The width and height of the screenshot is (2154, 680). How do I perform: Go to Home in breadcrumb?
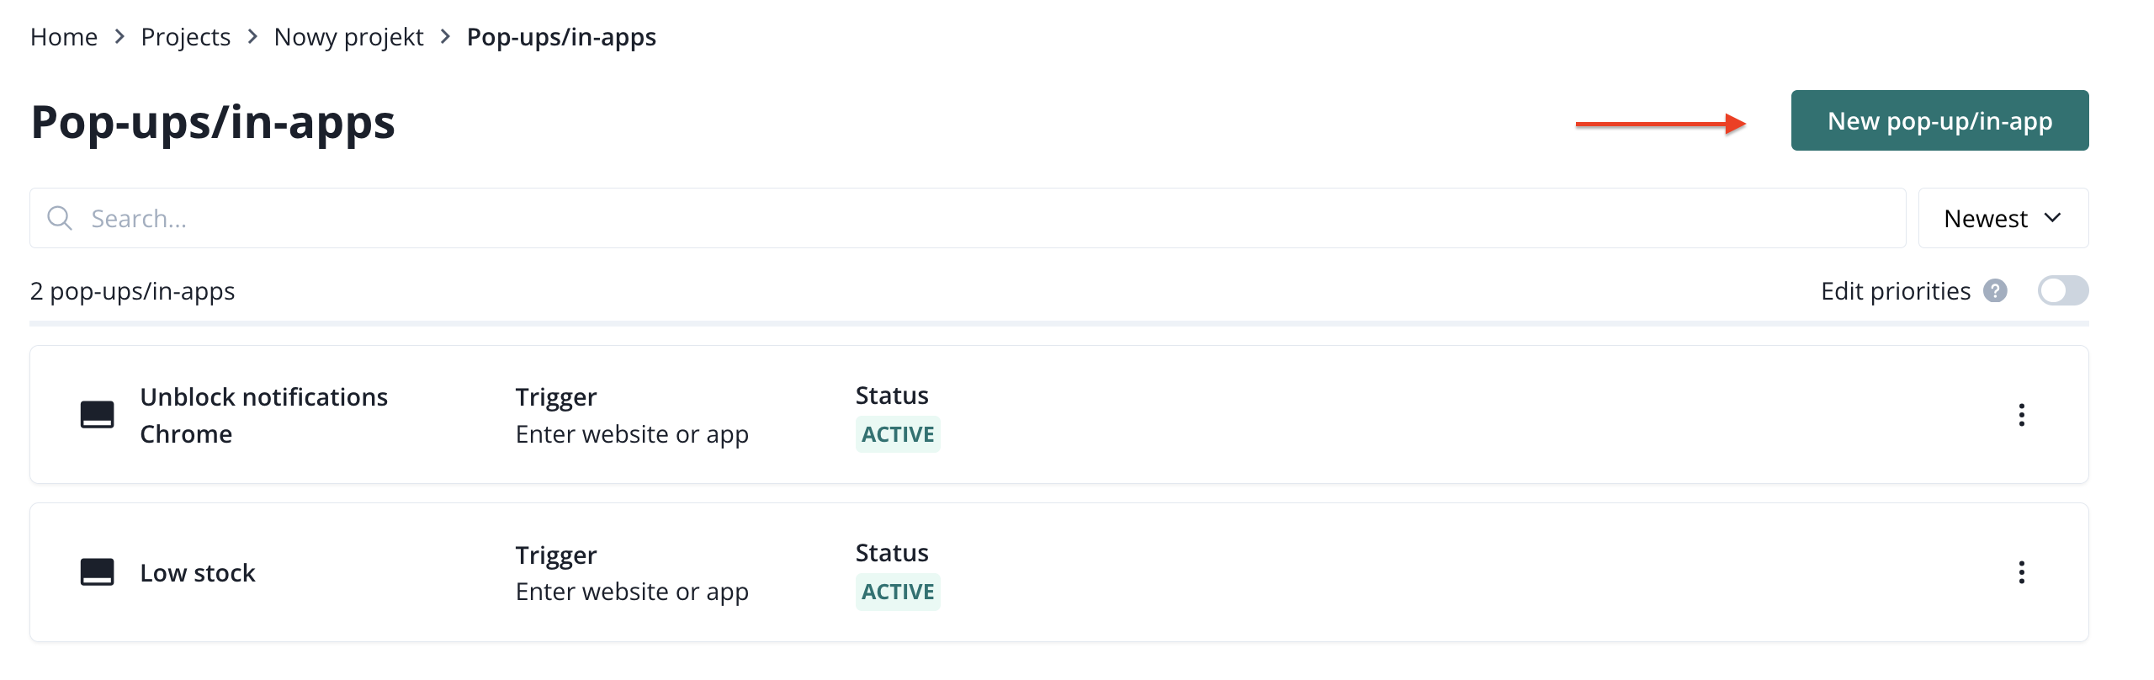click(x=64, y=37)
